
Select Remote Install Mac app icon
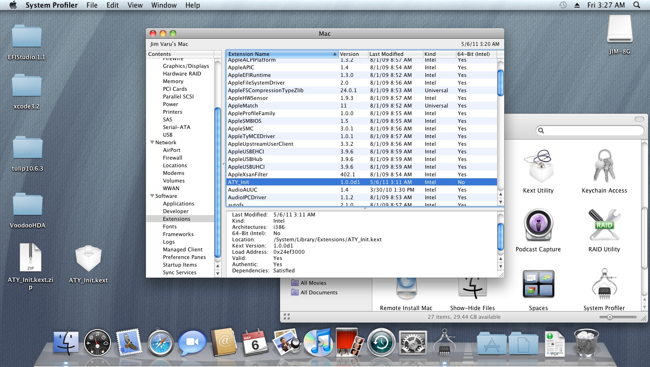point(406,289)
